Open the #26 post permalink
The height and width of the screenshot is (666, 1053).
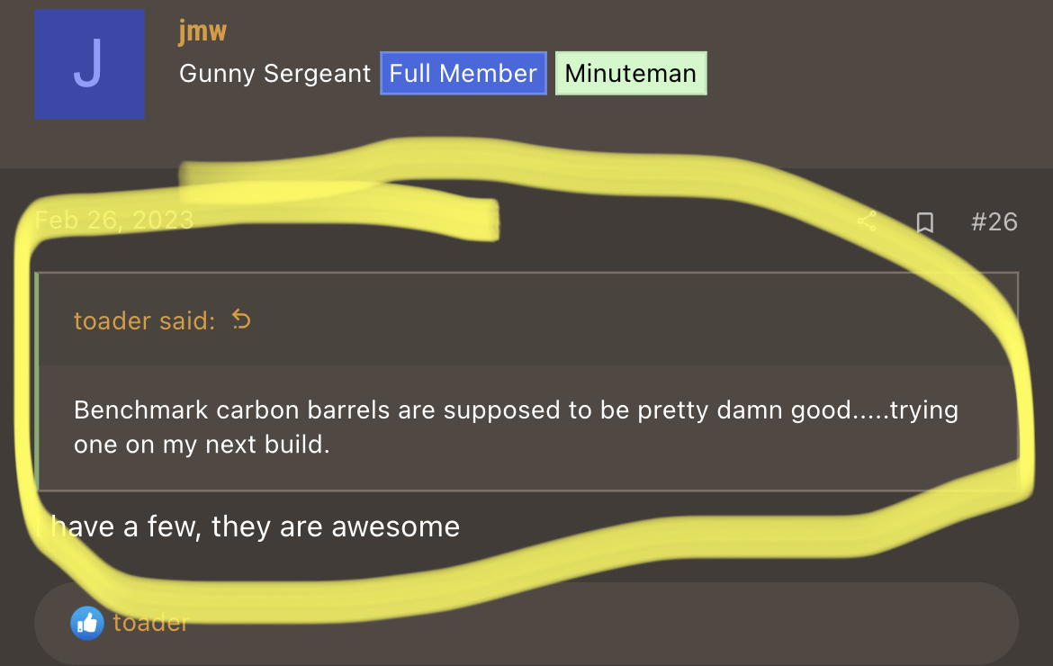click(994, 221)
